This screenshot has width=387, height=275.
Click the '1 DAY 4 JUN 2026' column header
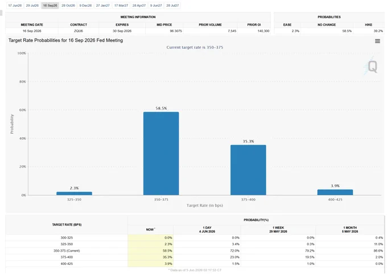(x=207, y=229)
